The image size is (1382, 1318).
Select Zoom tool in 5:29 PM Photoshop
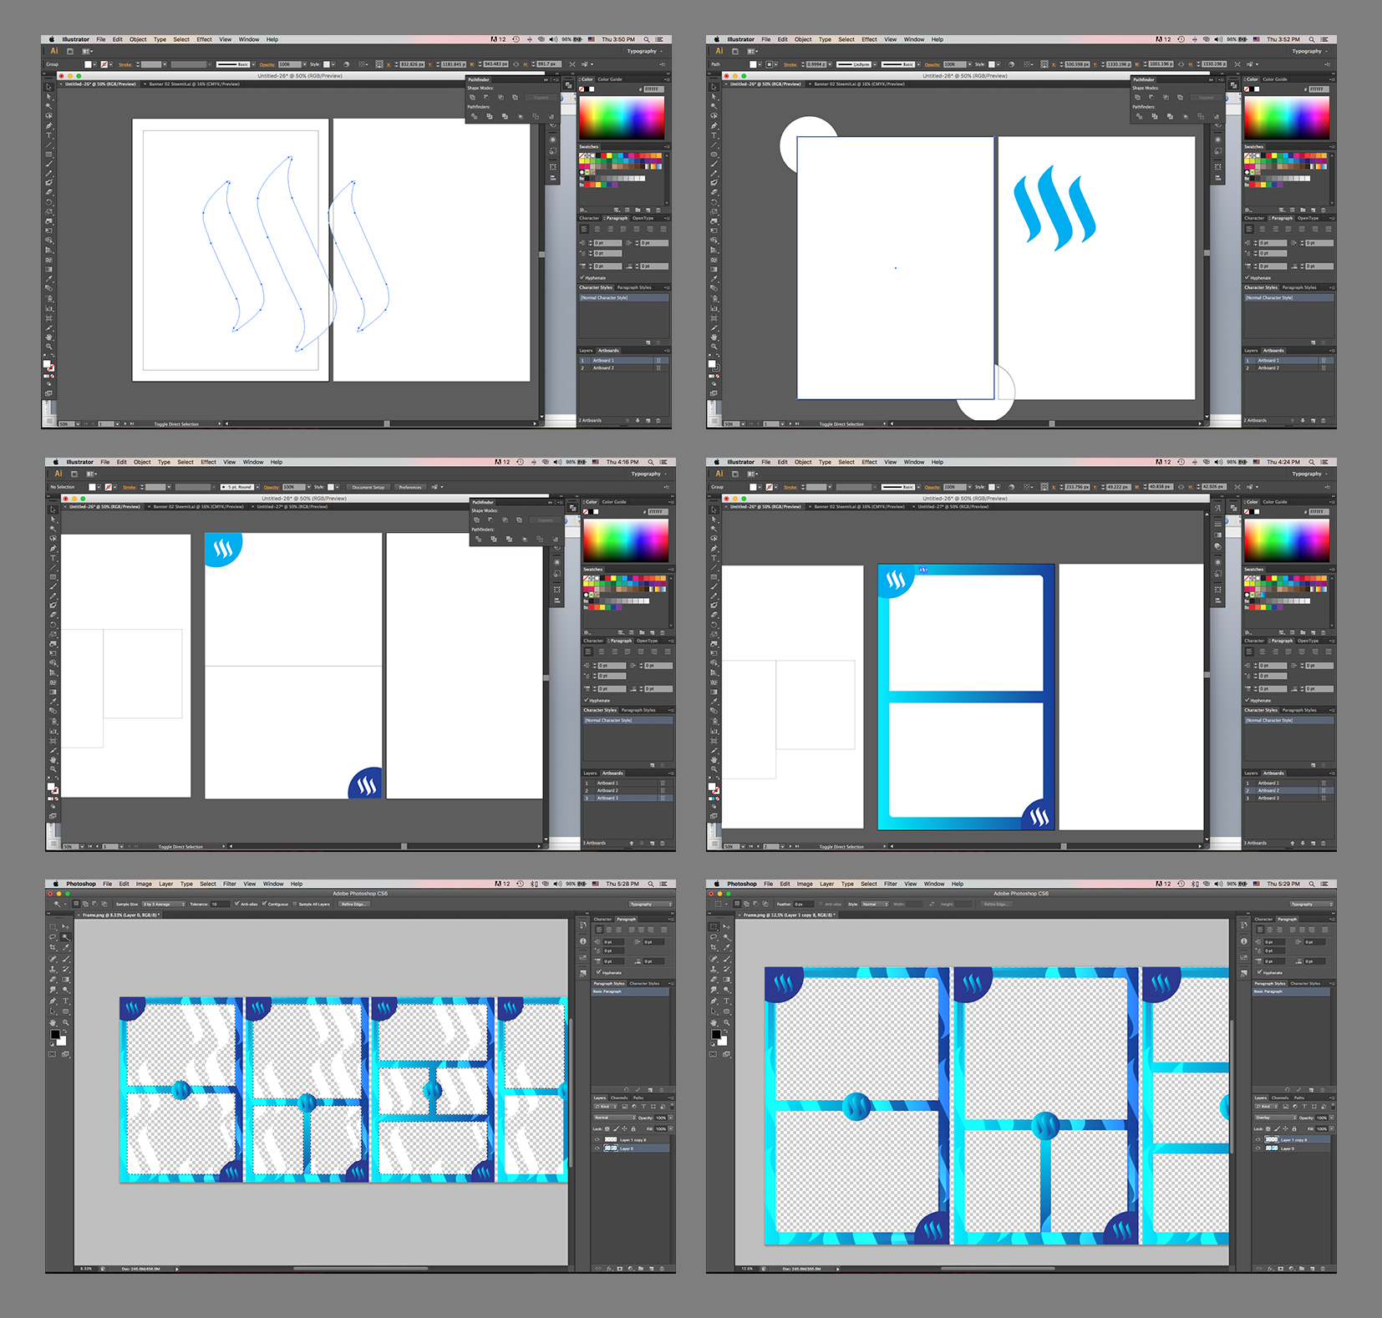pyautogui.click(x=726, y=1022)
